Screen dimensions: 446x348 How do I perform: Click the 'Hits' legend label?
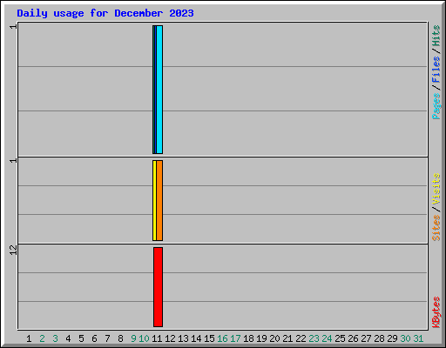click(x=436, y=36)
